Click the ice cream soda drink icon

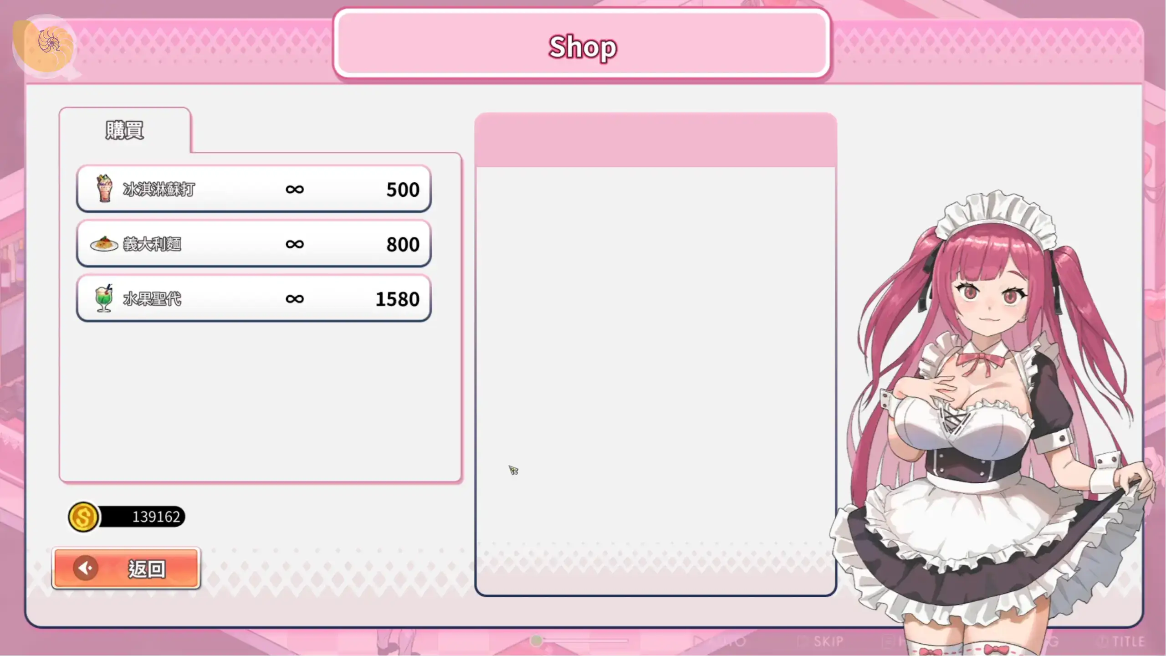[104, 188]
